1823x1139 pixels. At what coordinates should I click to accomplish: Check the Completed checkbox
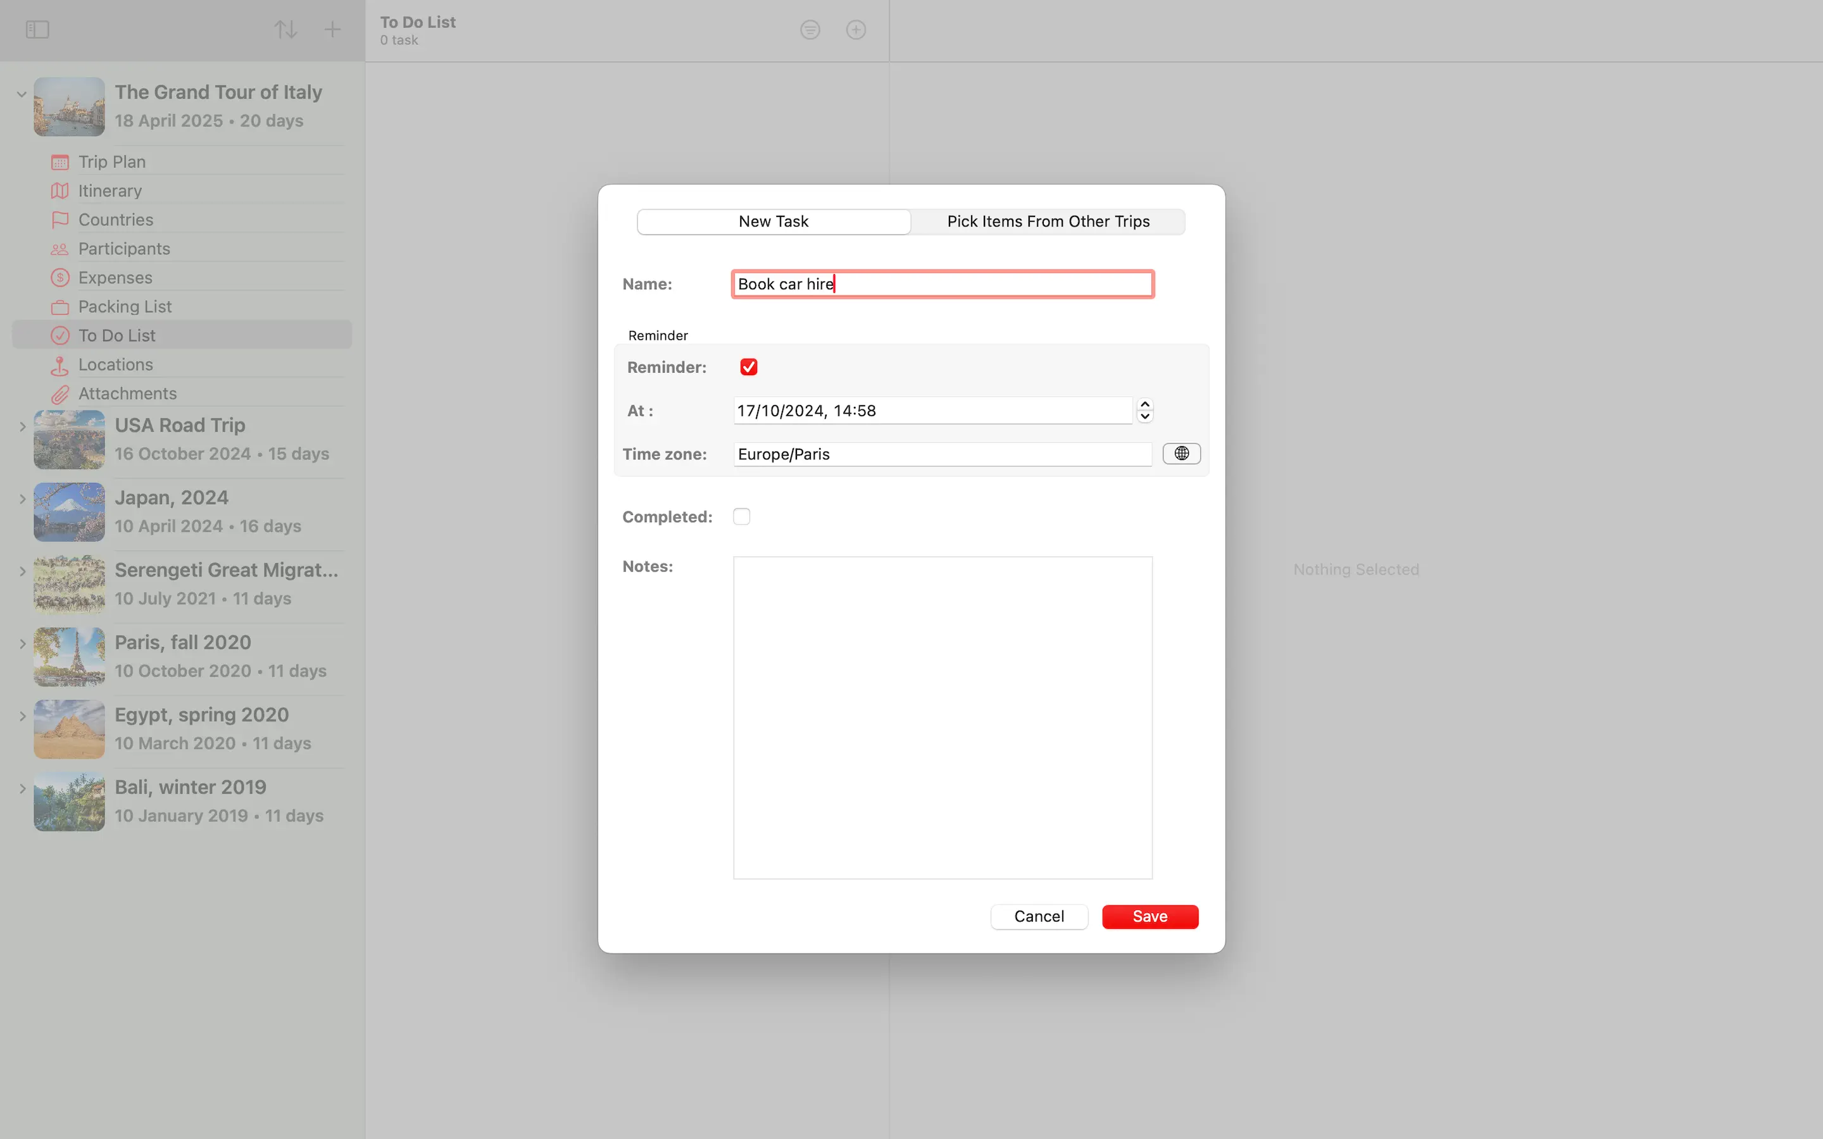[741, 517]
